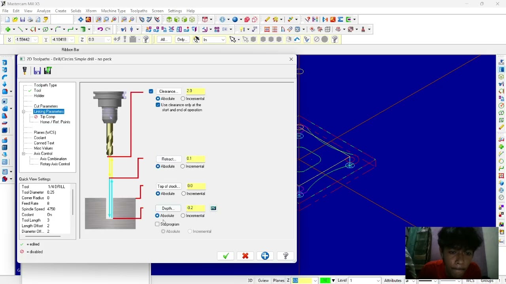Click the green reload parameters icon in dialog
This screenshot has height=284, width=506.
[x=48, y=71]
